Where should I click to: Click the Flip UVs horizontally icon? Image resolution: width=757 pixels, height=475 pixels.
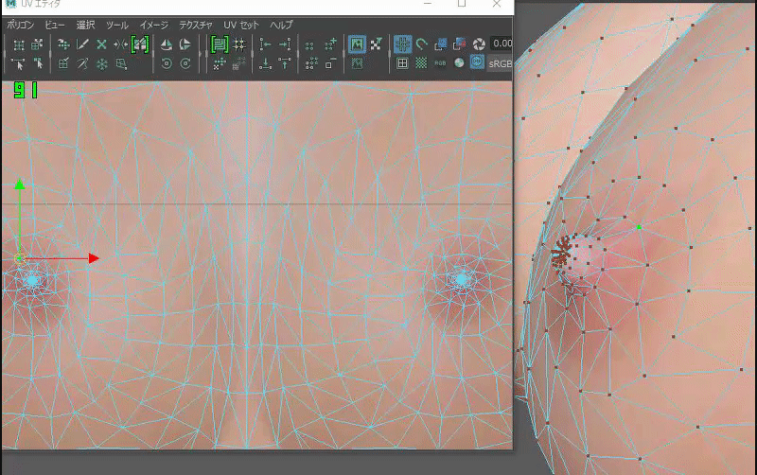(167, 44)
